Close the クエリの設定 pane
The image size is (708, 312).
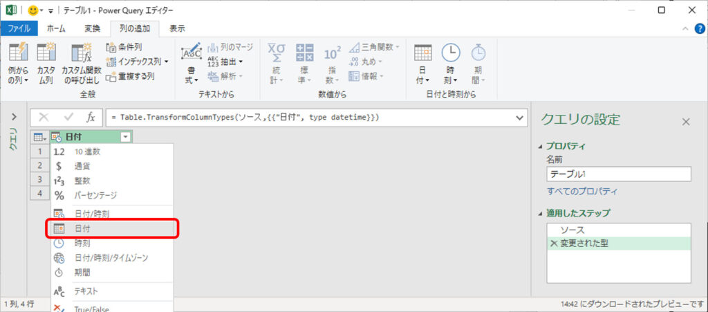(x=686, y=122)
